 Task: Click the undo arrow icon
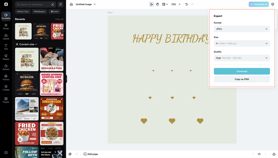tap(186, 4)
